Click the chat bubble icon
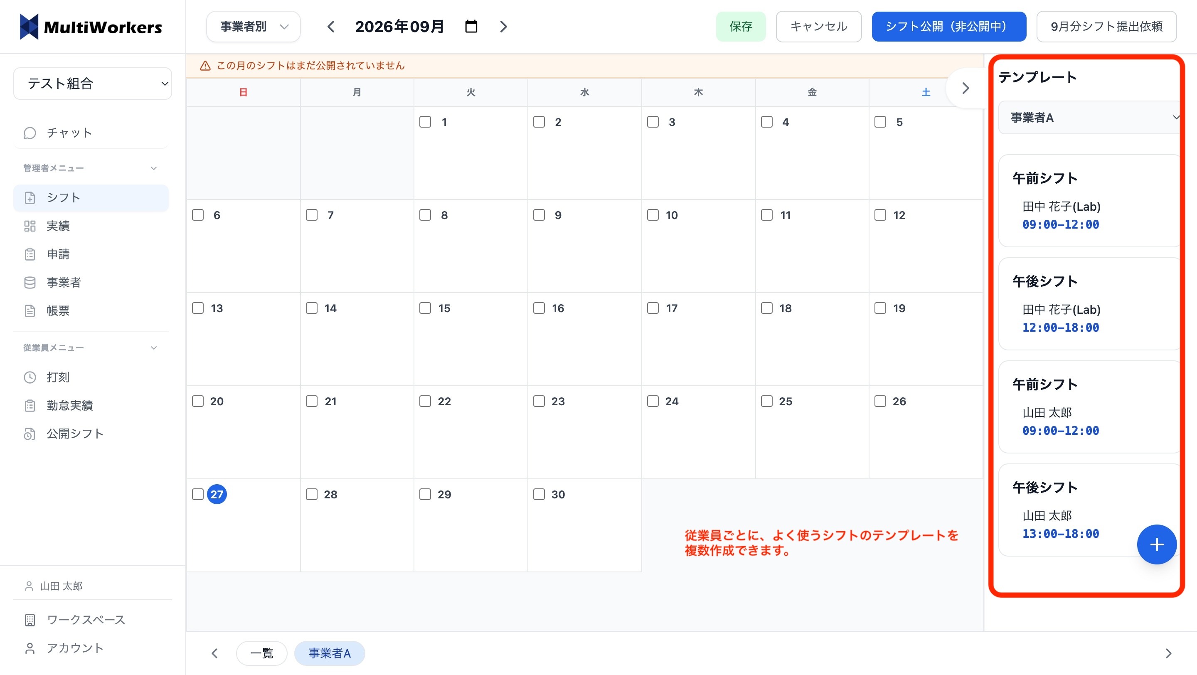1197x675 pixels. (x=30, y=133)
